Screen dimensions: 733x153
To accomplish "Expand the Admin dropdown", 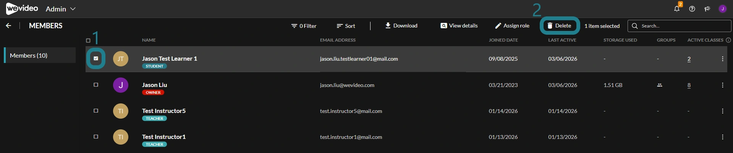I will click(x=61, y=9).
